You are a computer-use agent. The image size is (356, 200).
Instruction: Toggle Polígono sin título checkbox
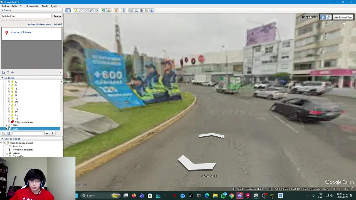(9, 122)
